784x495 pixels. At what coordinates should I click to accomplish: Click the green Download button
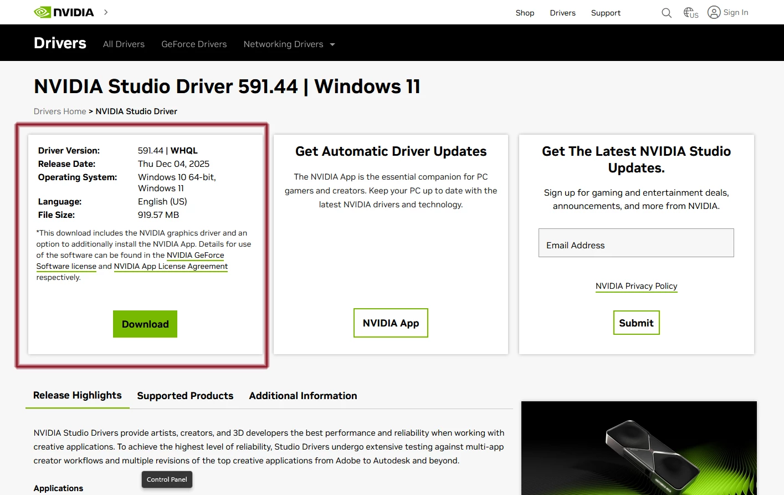pyautogui.click(x=145, y=324)
